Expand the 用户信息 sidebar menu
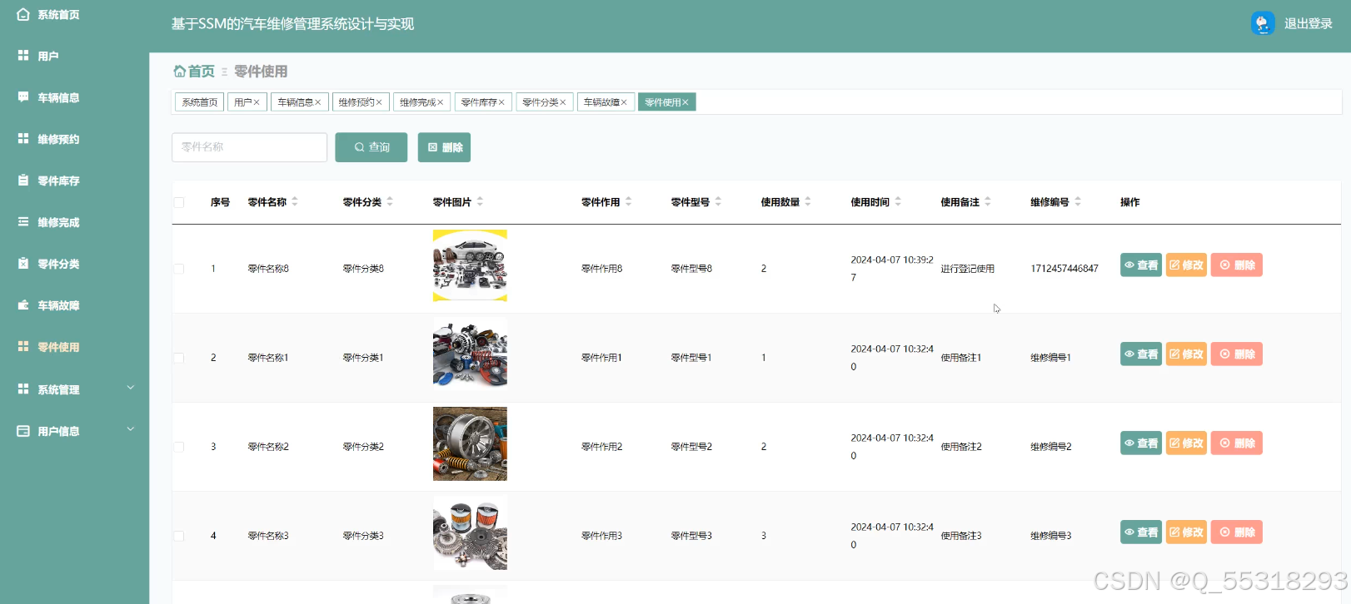The width and height of the screenshot is (1351, 604). pyautogui.click(x=75, y=431)
